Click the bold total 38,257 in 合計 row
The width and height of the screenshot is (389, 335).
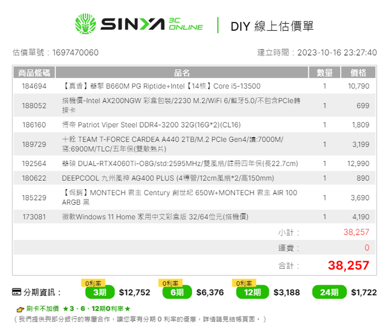tap(348, 265)
